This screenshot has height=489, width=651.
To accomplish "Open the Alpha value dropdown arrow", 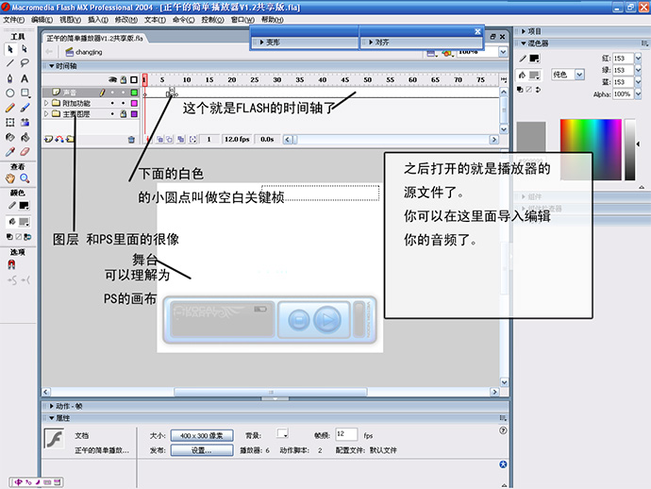I will point(638,94).
